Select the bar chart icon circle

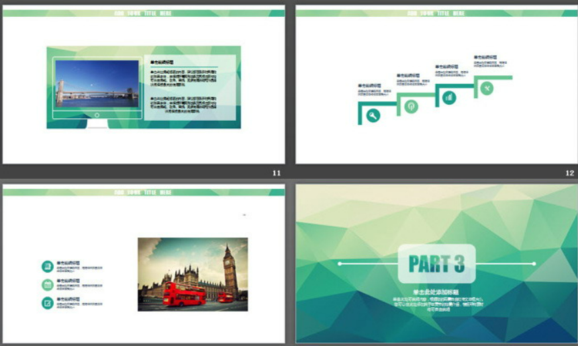point(449,97)
